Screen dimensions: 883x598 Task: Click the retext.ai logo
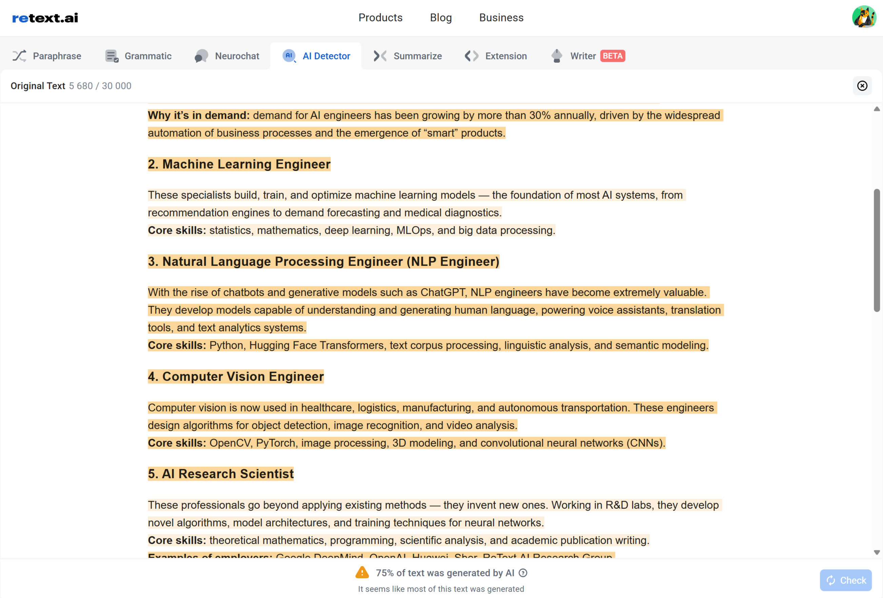[45, 18]
